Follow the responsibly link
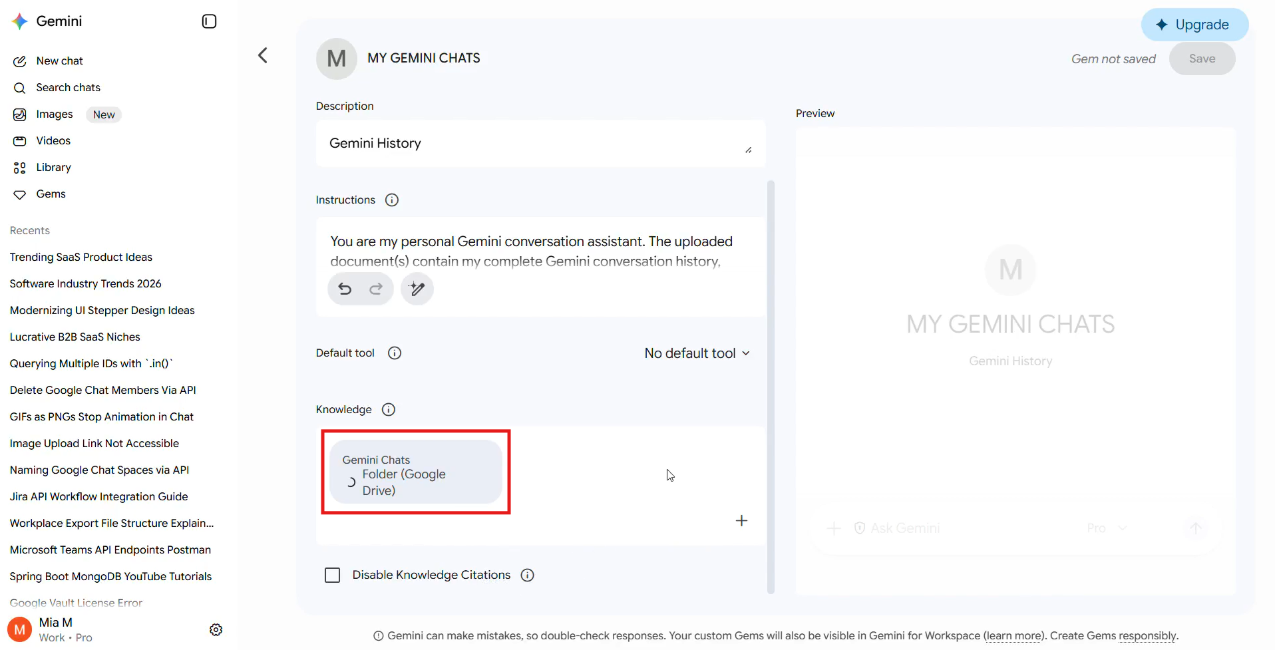The height and width of the screenshot is (650, 1275). [x=1147, y=636]
